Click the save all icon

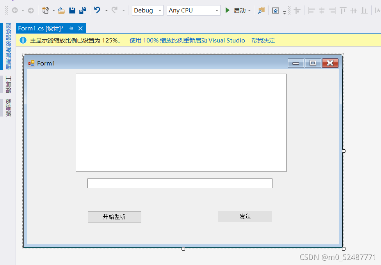(83, 11)
